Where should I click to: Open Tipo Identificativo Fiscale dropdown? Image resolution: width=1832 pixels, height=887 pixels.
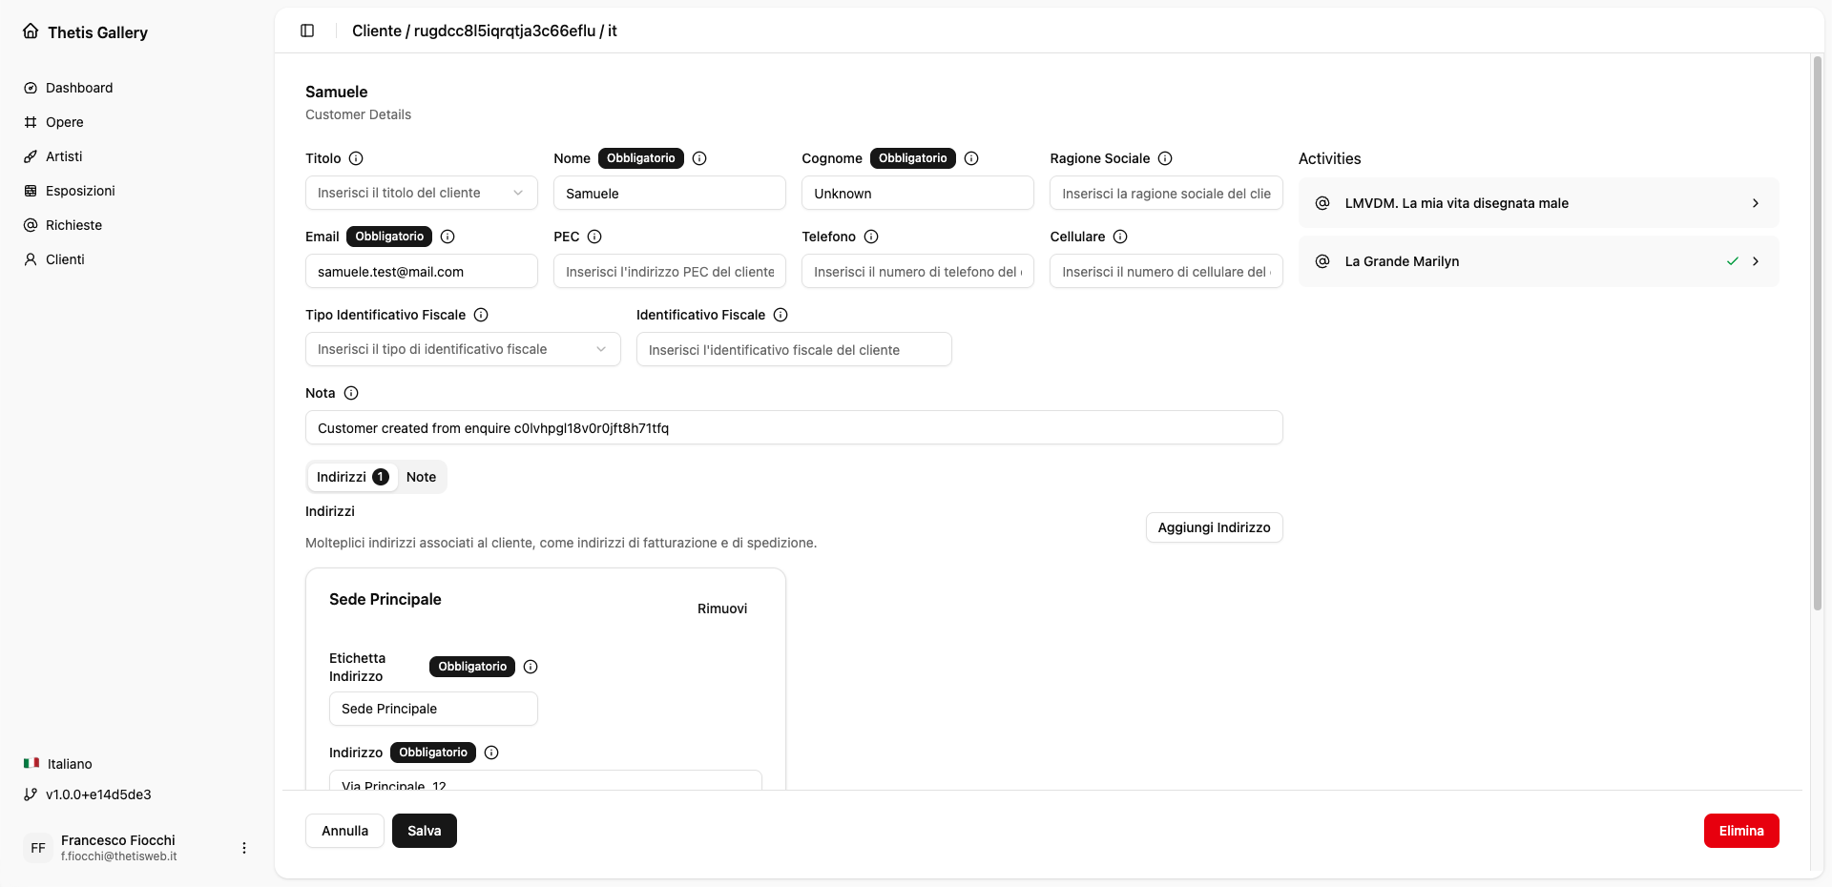(x=462, y=349)
